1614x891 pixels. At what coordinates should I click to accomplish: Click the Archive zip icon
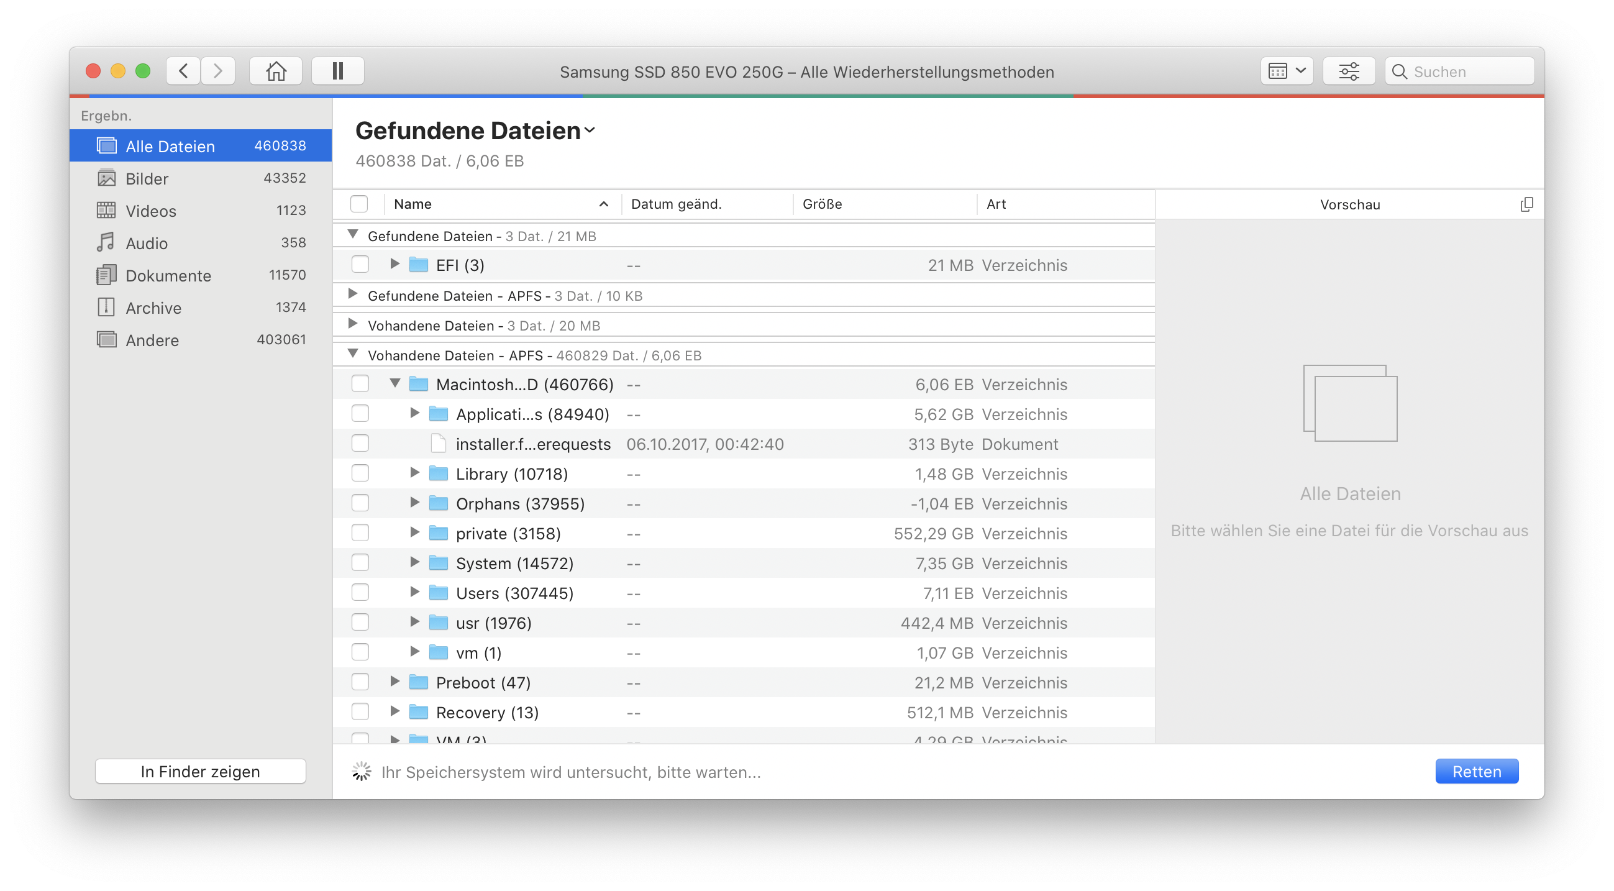pyautogui.click(x=106, y=307)
